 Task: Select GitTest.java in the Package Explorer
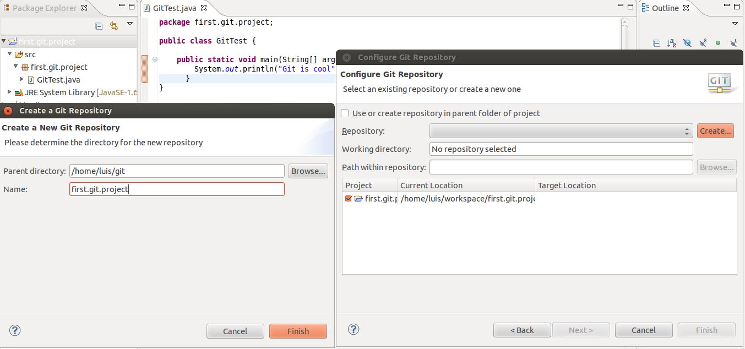(x=53, y=79)
